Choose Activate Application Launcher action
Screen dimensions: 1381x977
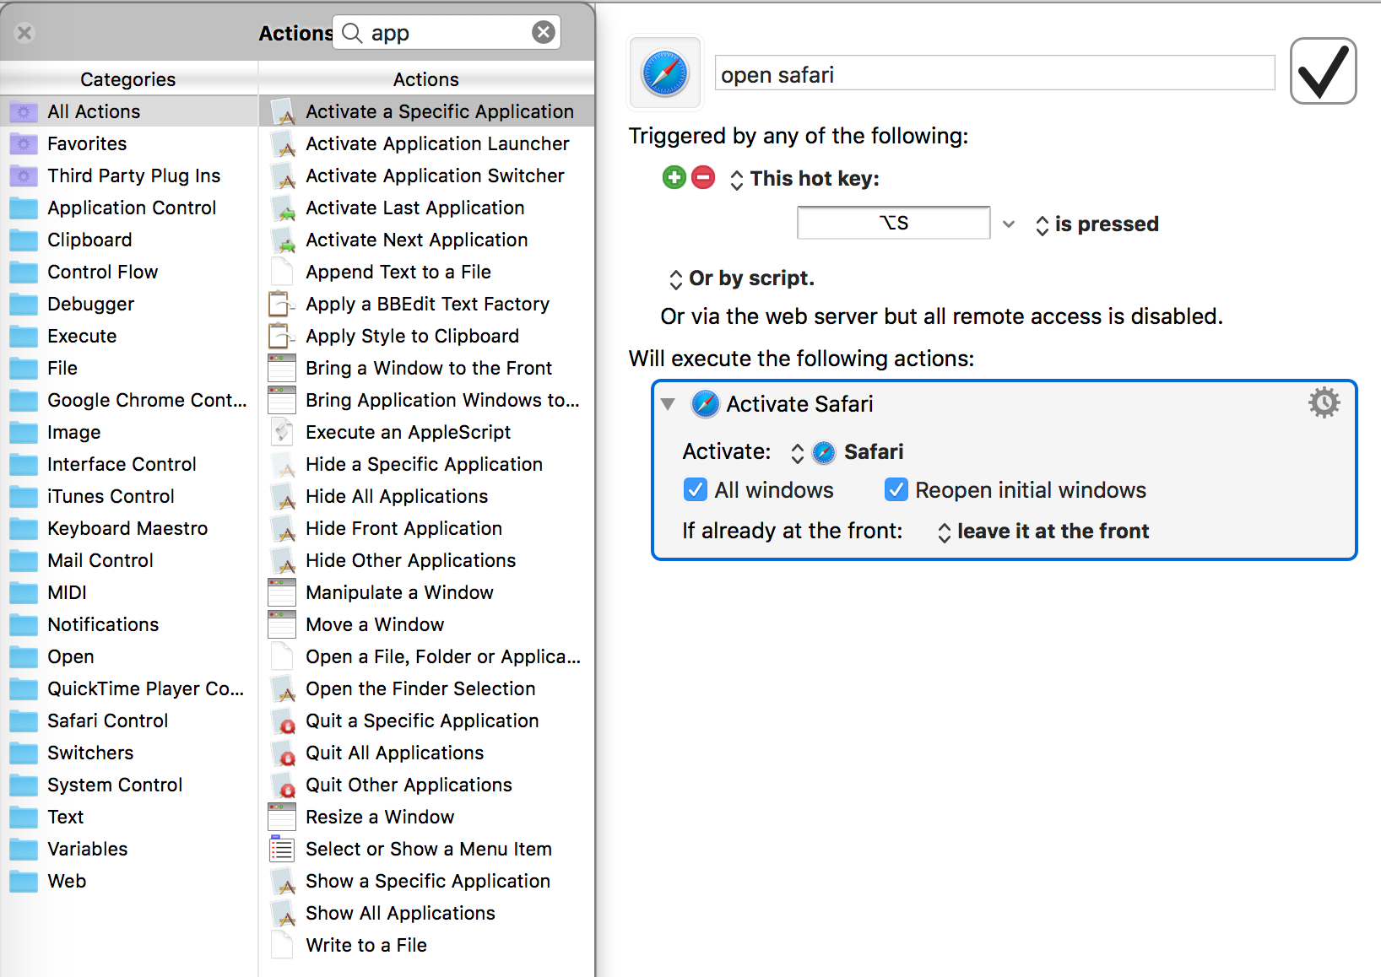pos(426,143)
